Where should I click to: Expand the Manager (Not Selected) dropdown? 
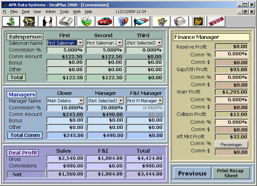click(121, 101)
